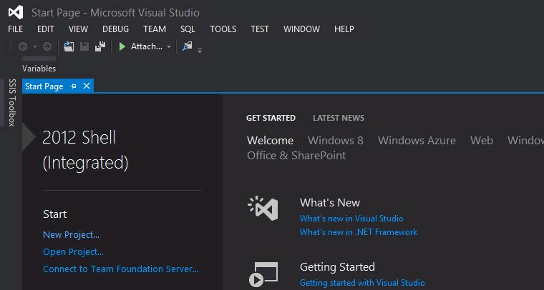
Task: Click the Open File toolbar icon
Action: click(x=69, y=46)
